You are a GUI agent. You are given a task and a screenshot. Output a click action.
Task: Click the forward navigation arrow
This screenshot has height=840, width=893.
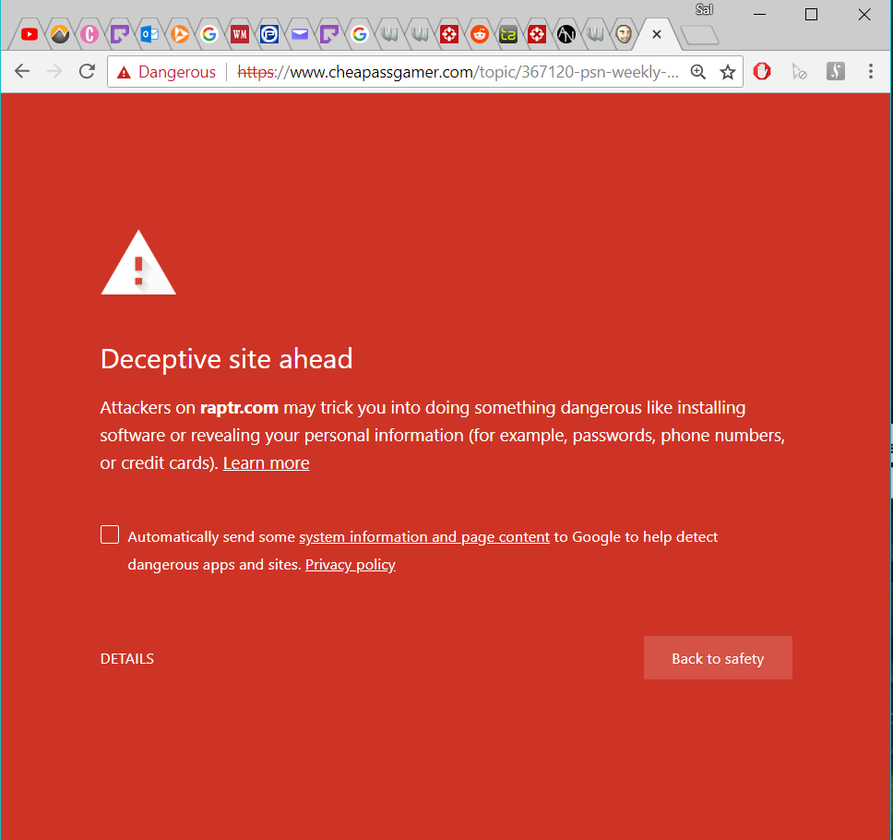[x=54, y=72]
